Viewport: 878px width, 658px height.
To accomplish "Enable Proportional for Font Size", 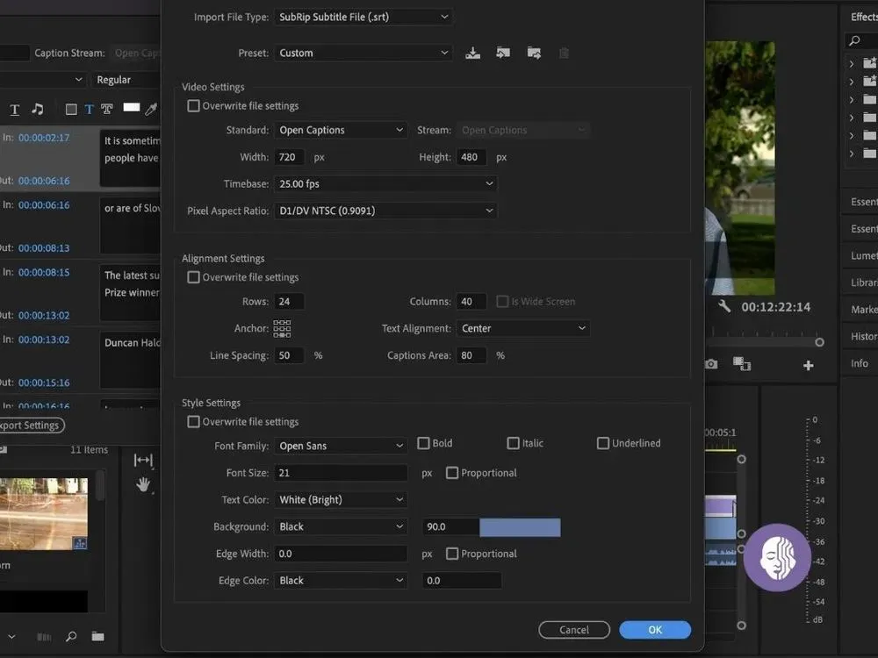I will (x=452, y=473).
